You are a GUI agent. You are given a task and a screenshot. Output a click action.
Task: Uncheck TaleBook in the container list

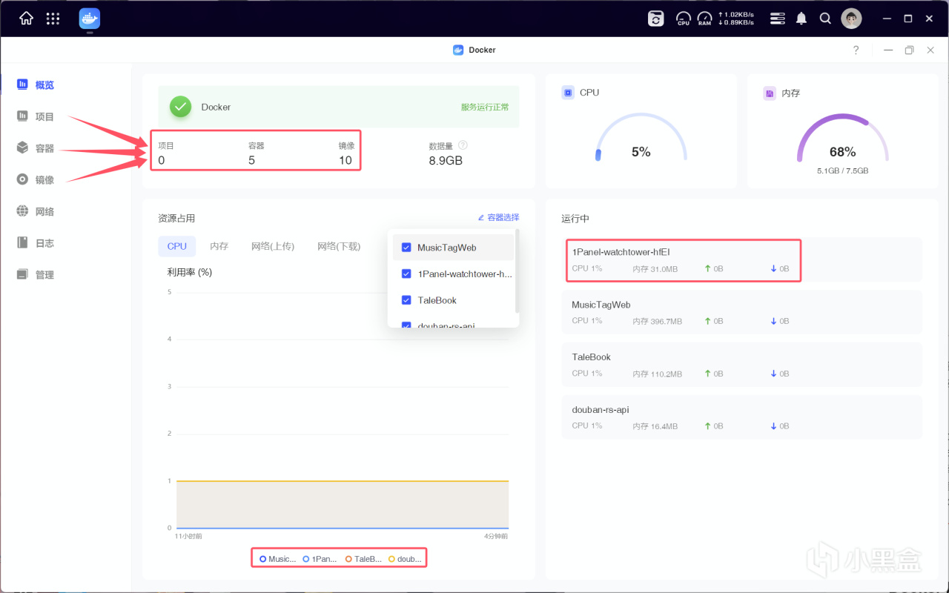coord(406,300)
